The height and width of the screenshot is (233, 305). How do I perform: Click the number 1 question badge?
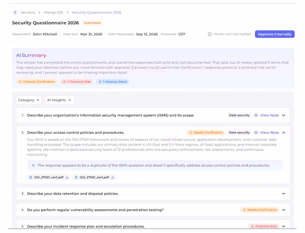pyautogui.click(x=23, y=115)
